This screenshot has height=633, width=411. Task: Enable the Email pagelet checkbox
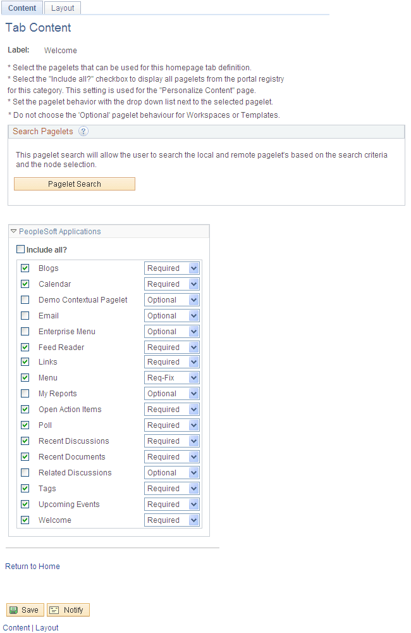pyautogui.click(x=25, y=315)
